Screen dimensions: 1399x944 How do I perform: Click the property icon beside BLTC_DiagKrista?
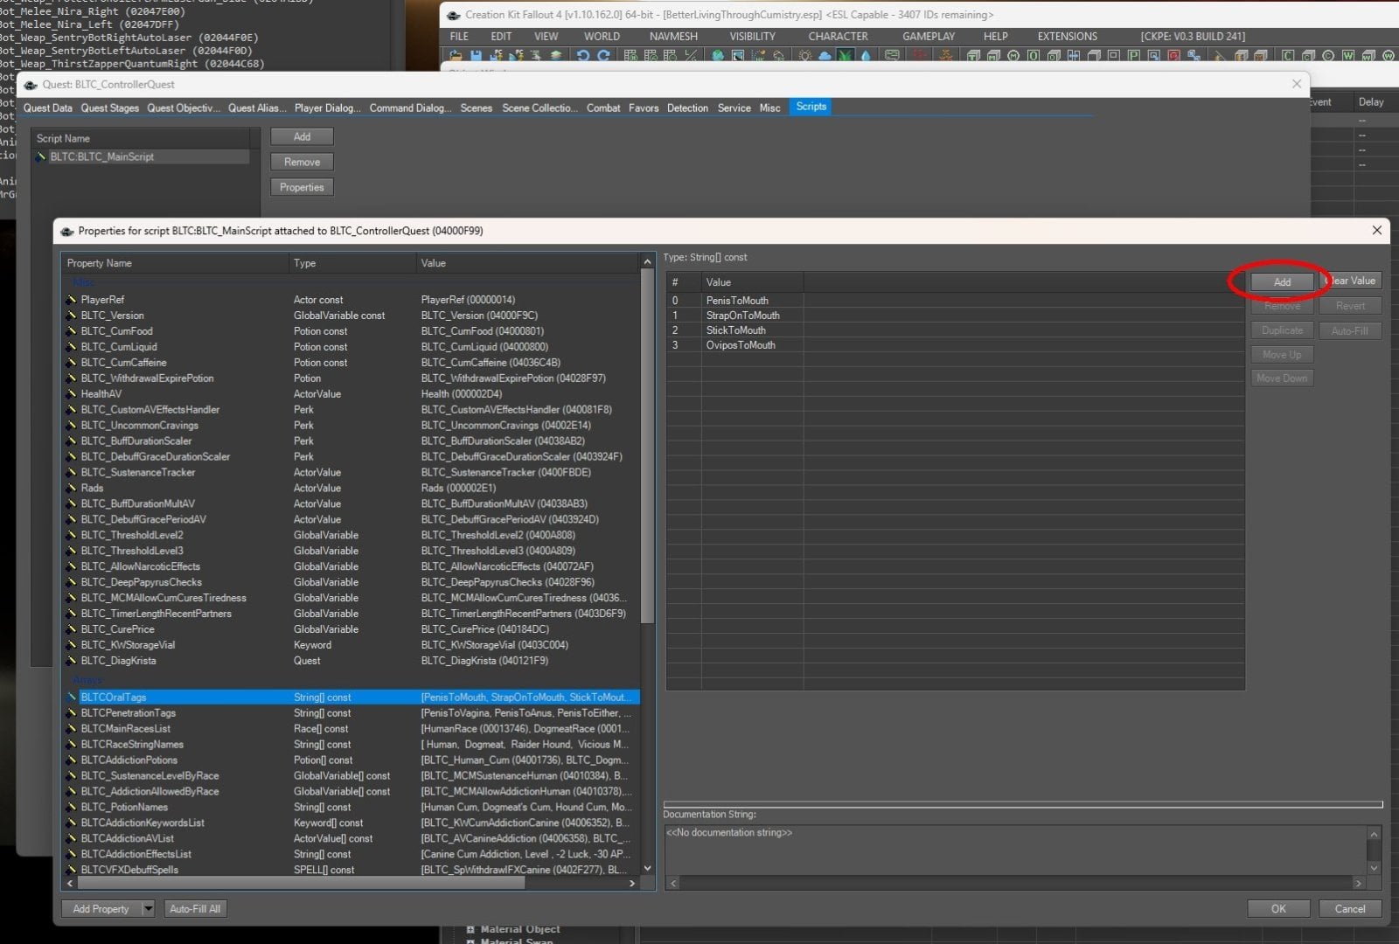click(72, 661)
